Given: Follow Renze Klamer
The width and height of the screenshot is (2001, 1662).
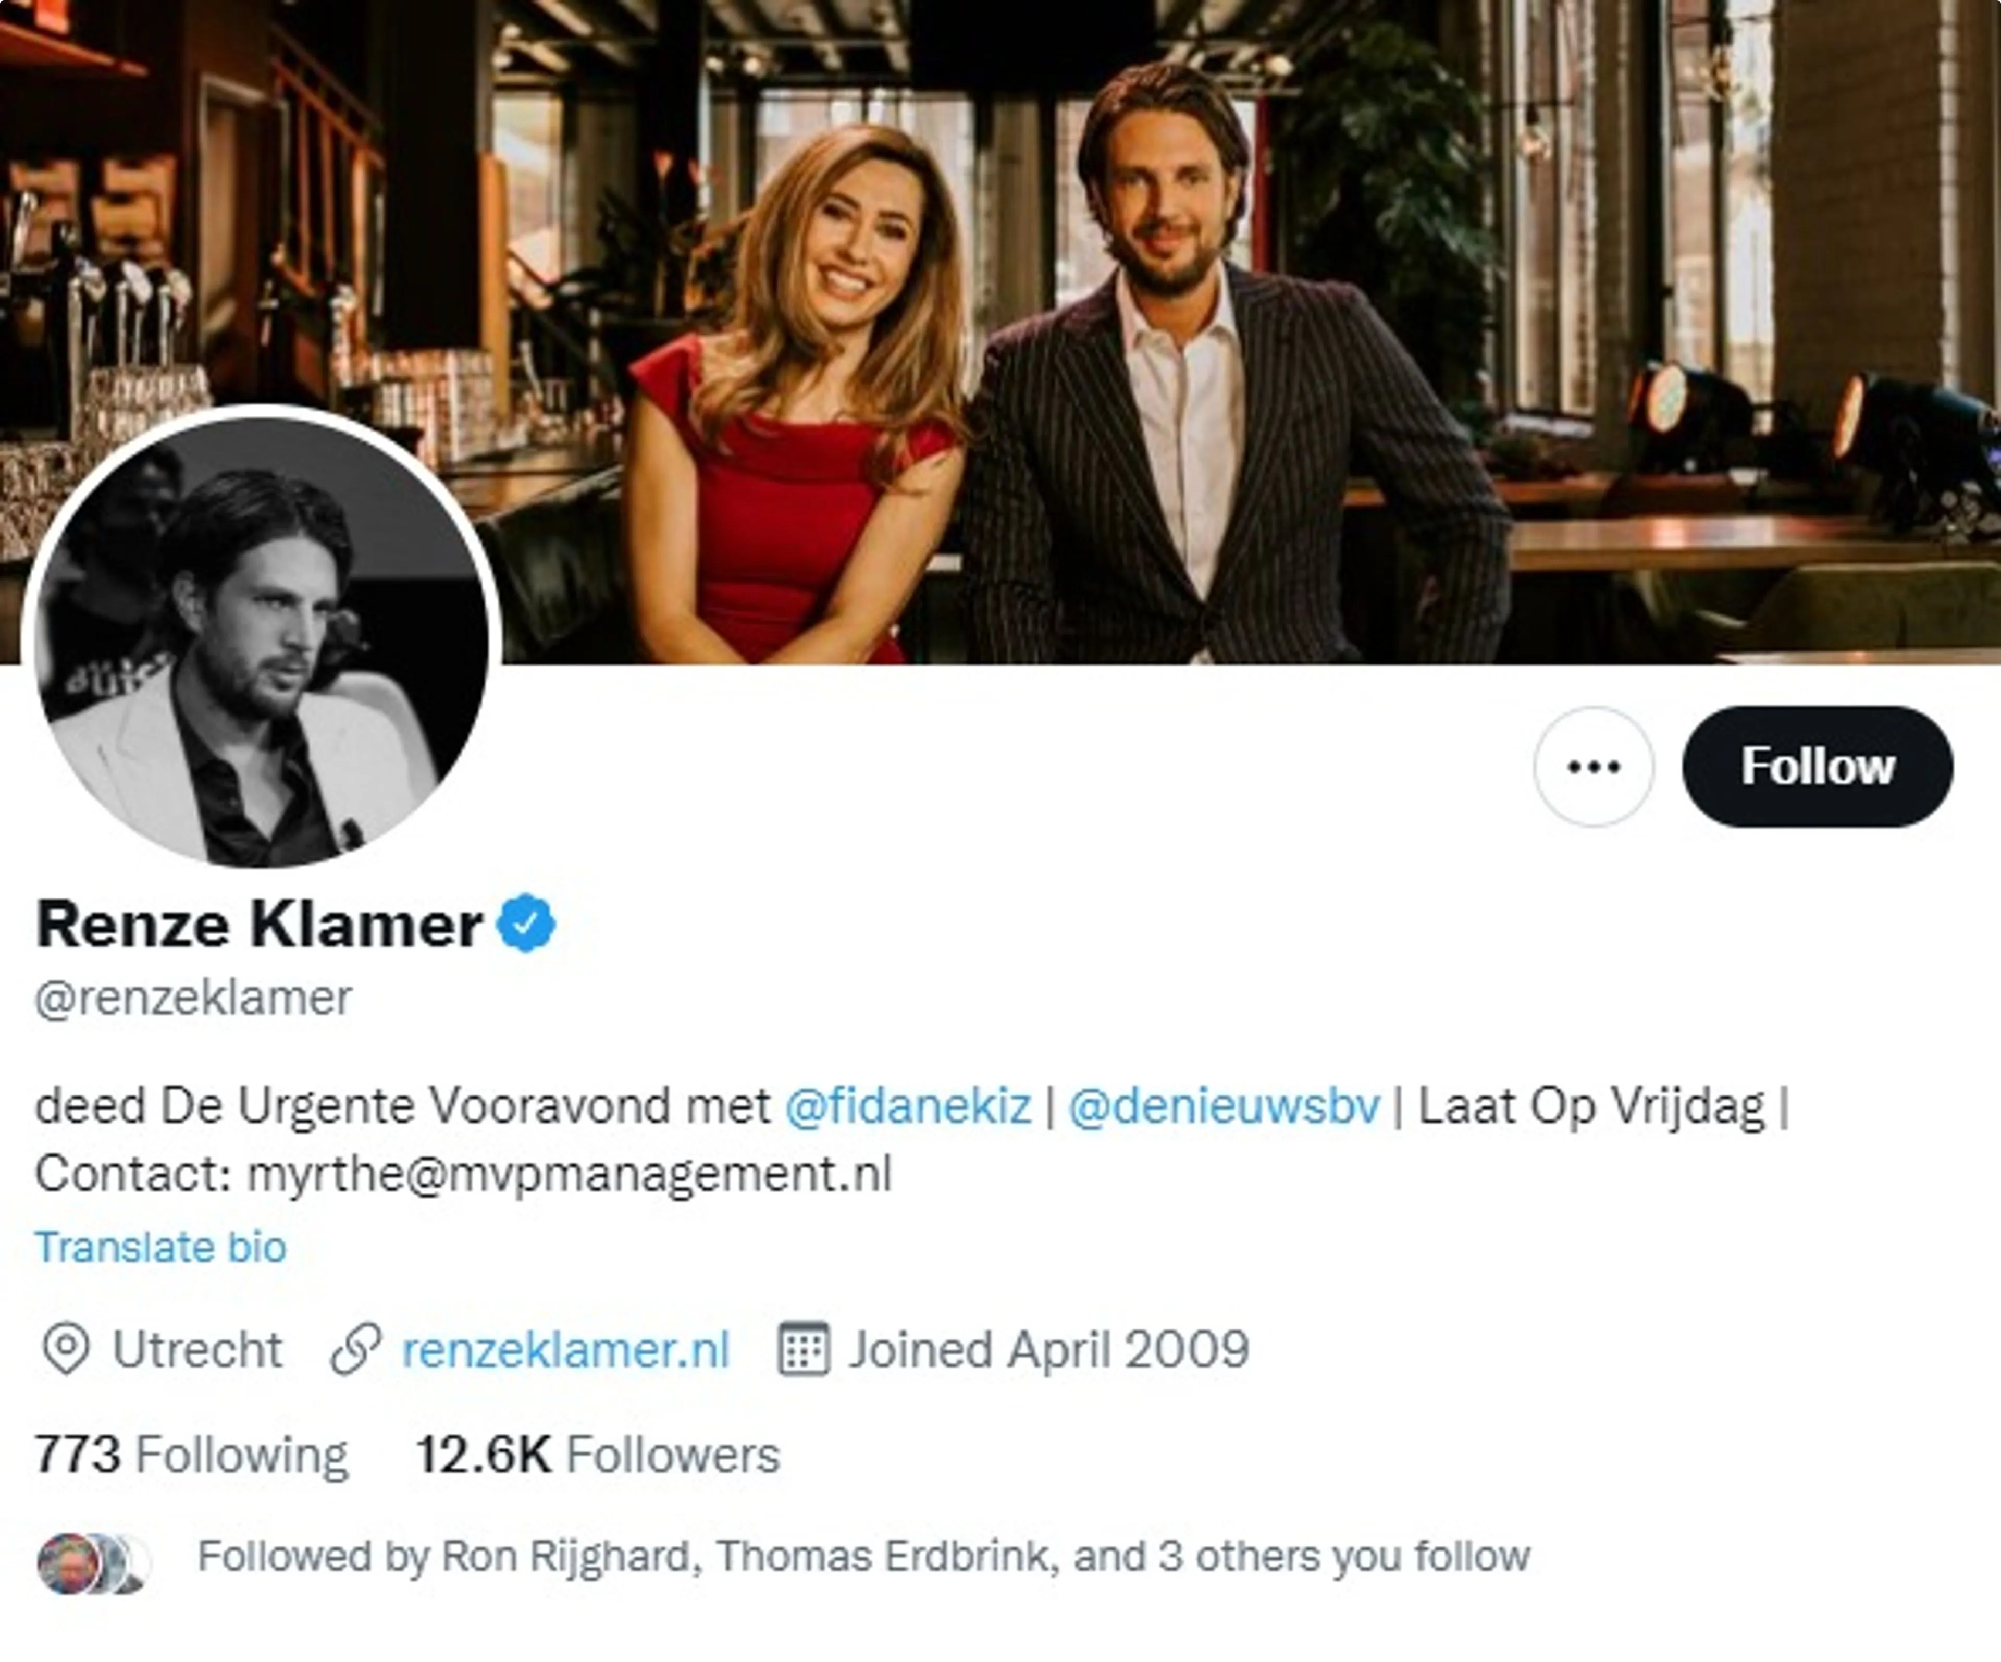Looking at the screenshot, I should 1817,766.
